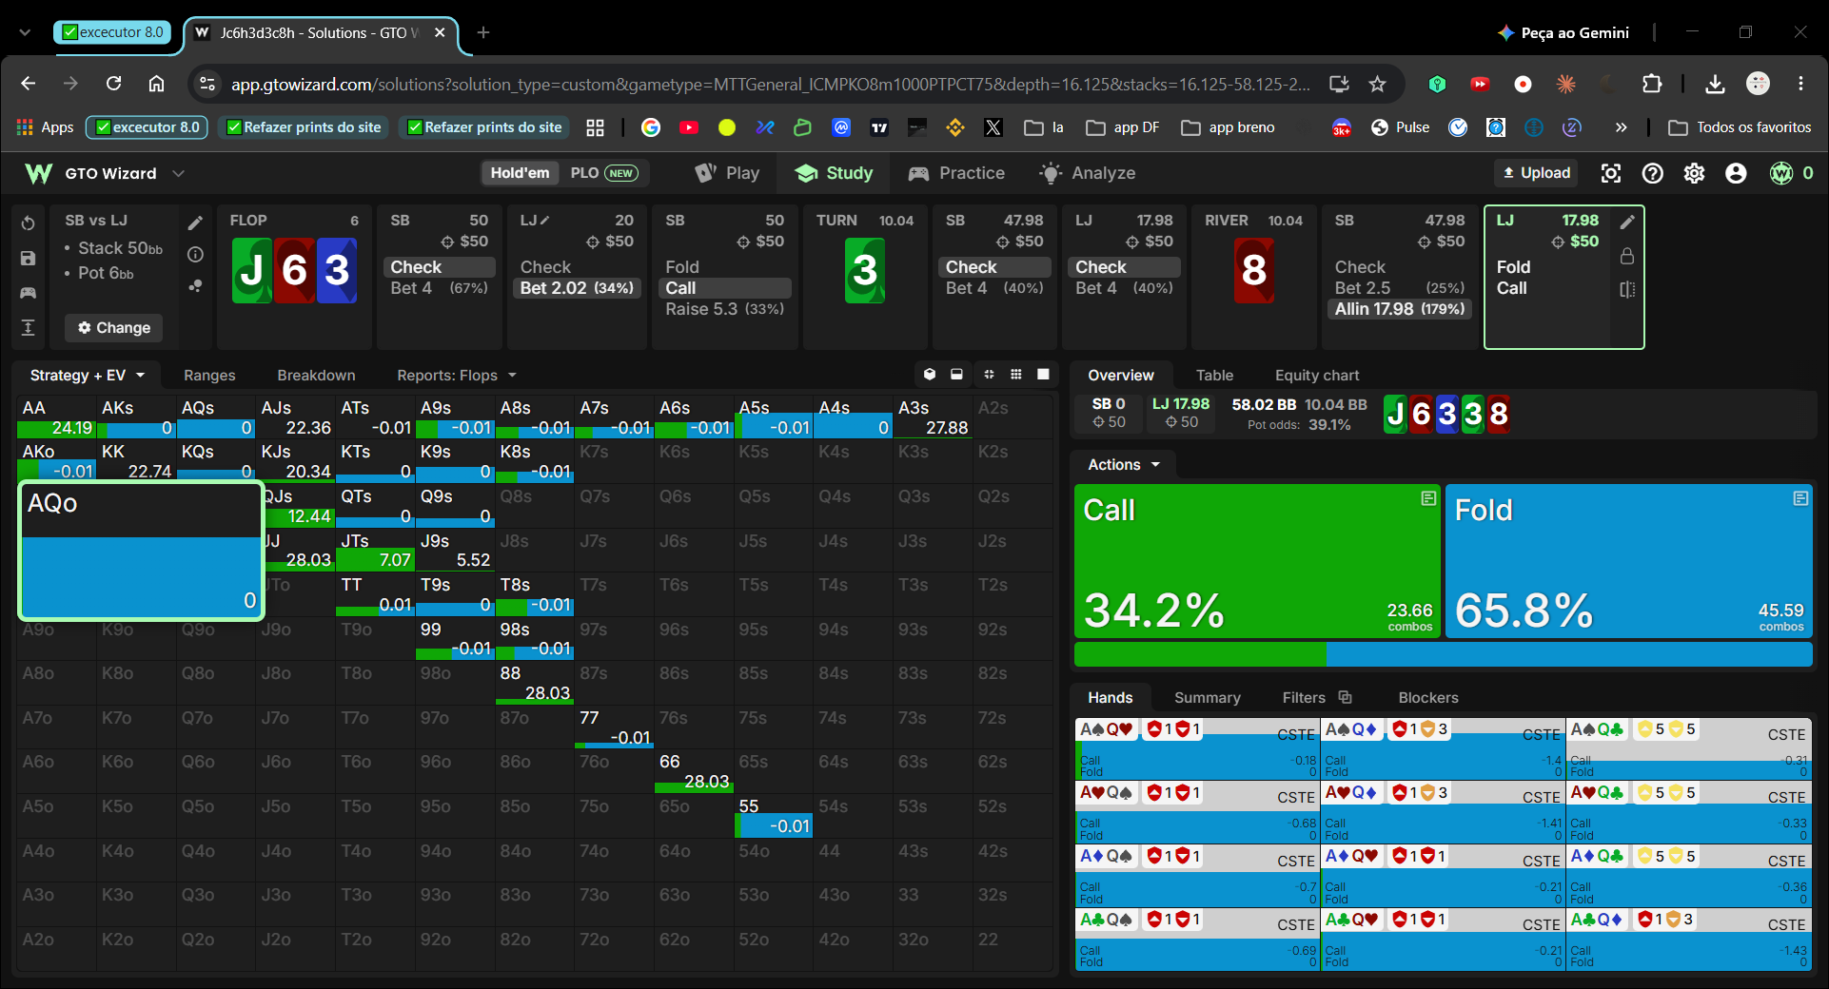
Task: Select Bet 2.02 in LJ flop card
Action: click(x=577, y=288)
